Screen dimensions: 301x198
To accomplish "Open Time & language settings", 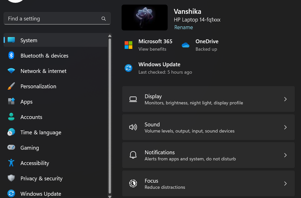I will point(41,132).
